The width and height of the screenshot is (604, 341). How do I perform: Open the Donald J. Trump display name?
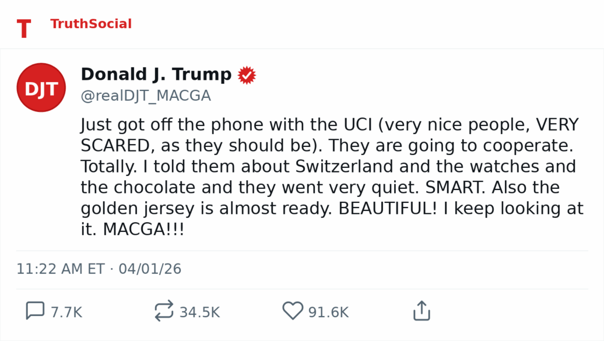point(156,75)
